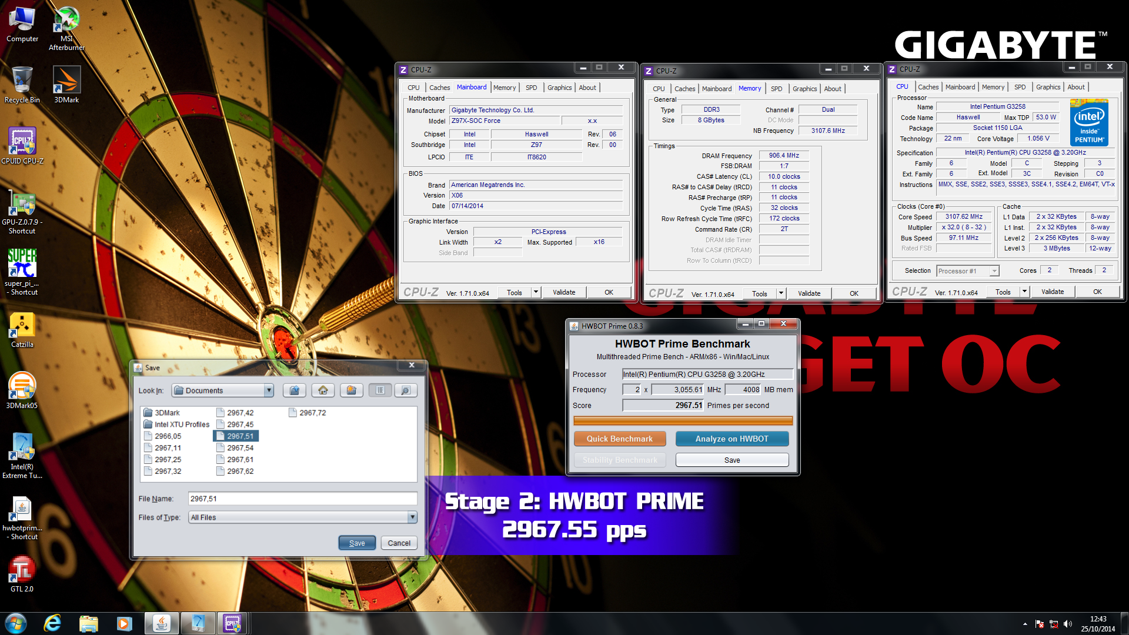This screenshot has width=1129, height=635.
Task: Open Windows Media Player taskbar icon
Action: pyautogui.click(x=124, y=623)
